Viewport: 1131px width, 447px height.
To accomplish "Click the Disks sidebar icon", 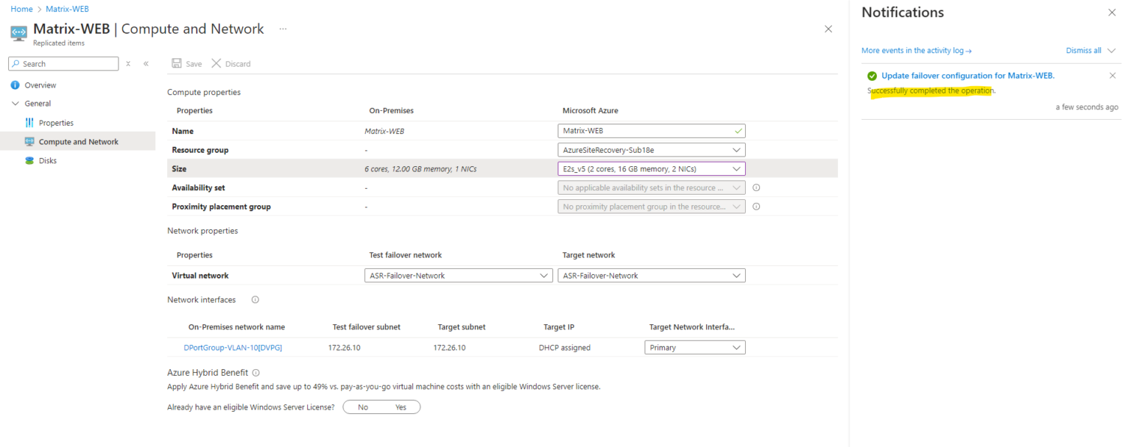I will click(x=29, y=160).
